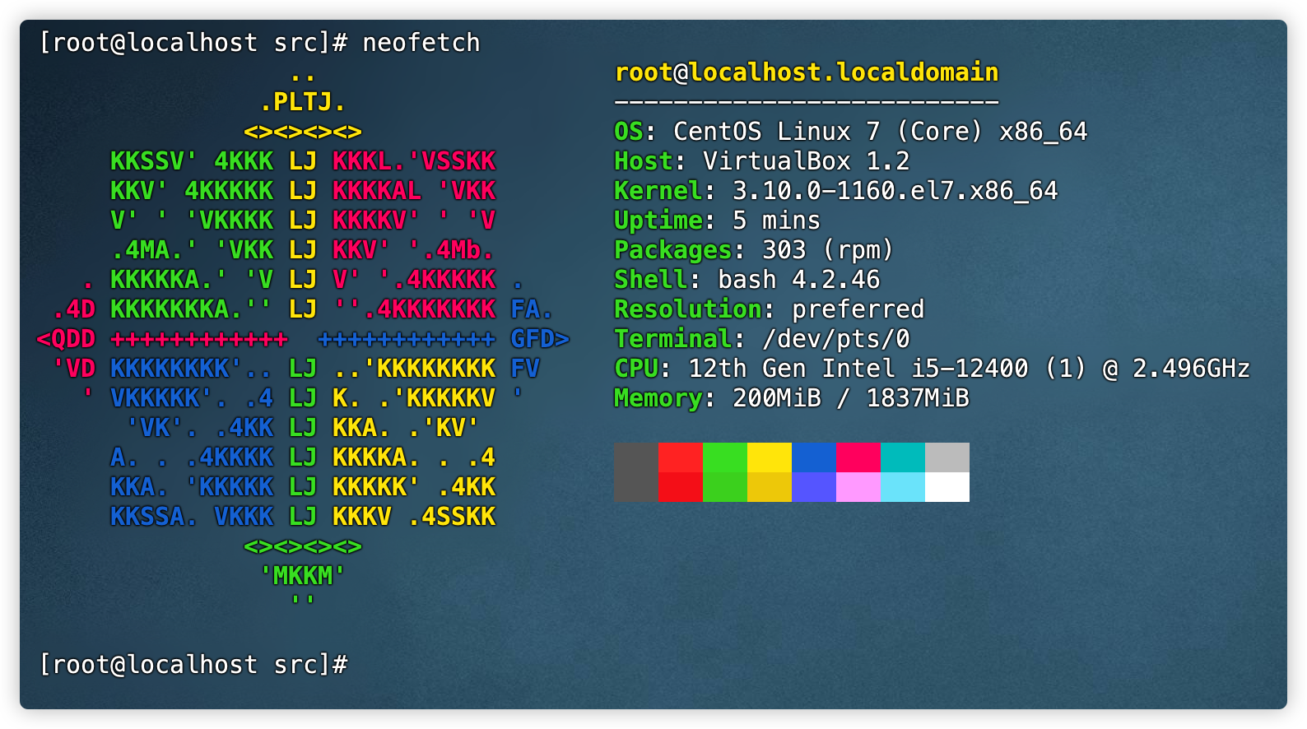
Task: Select the Kernel version text 3.10.0-1160.el7.x86_64
Action: point(894,191)
